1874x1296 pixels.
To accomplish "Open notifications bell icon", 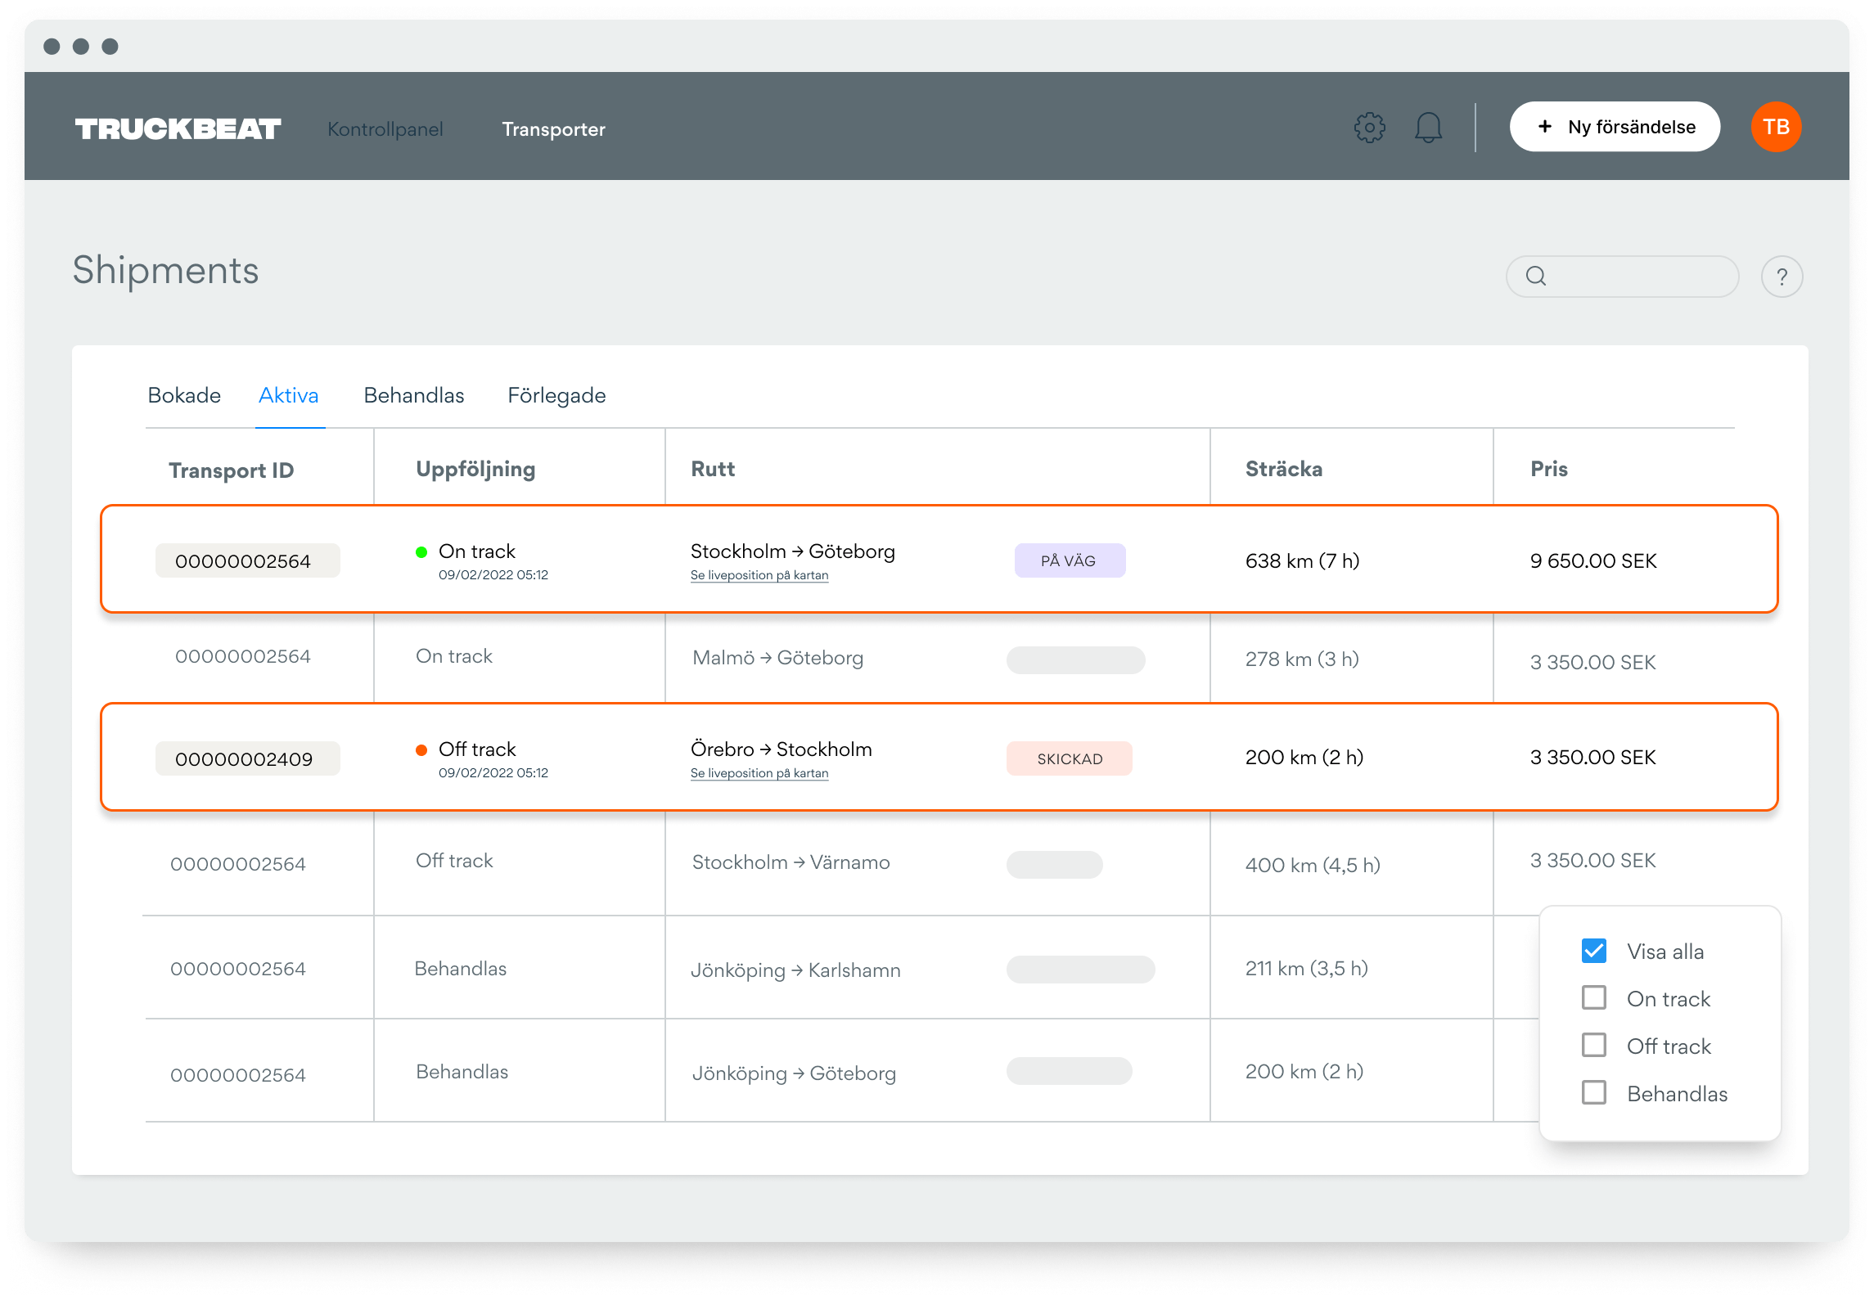I will point(1428,128).
